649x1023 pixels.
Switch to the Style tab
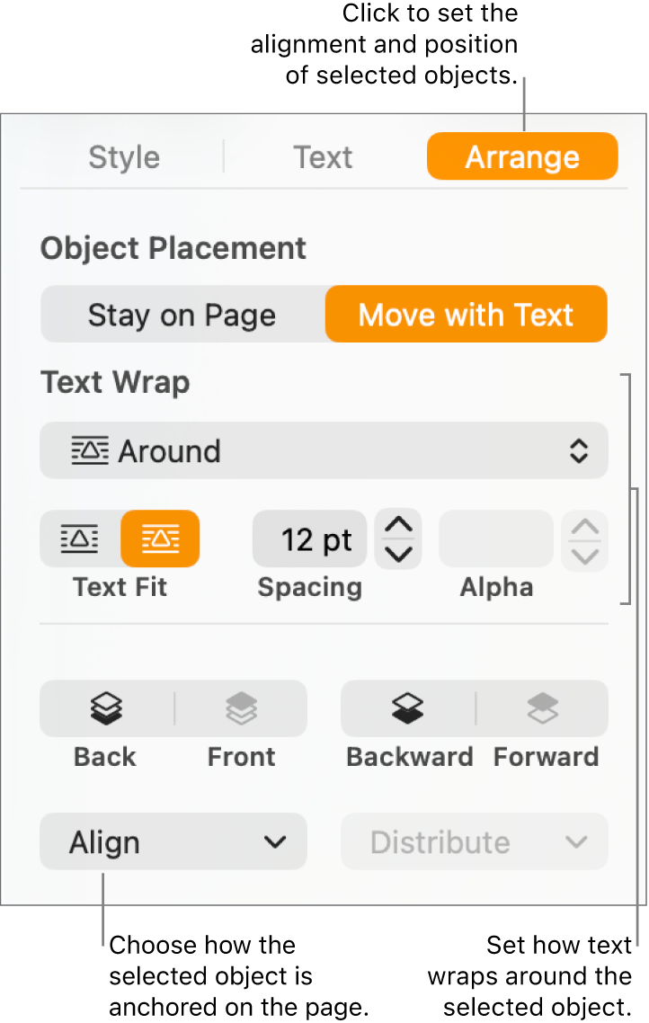pos(124,156)
